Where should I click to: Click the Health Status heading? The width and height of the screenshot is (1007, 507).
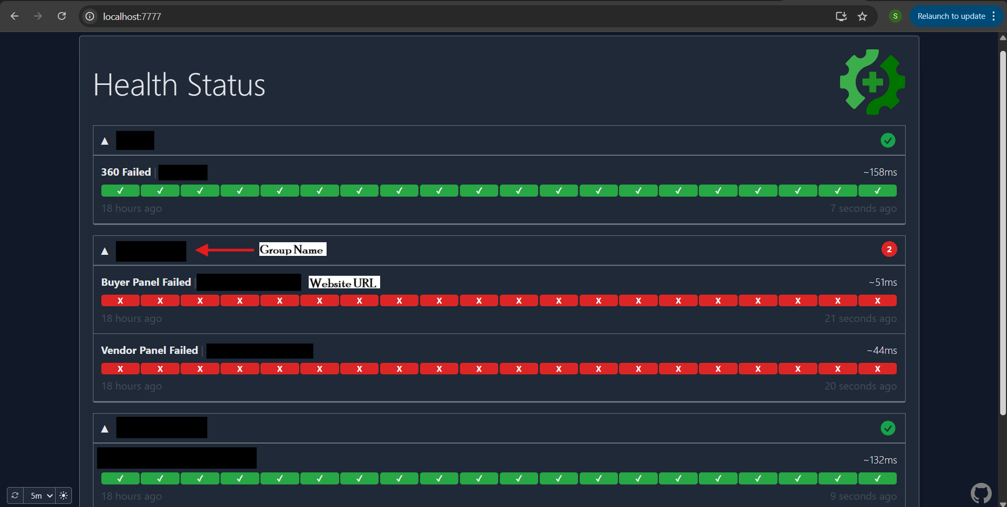pyautogui.click(x=180, y=85)
